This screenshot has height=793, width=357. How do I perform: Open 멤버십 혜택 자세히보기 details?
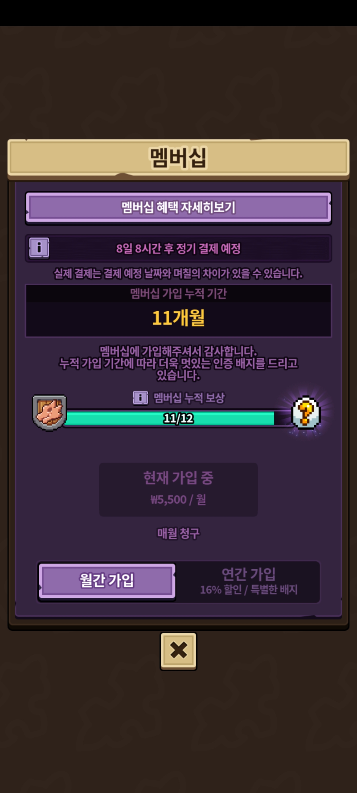[178, 208]
